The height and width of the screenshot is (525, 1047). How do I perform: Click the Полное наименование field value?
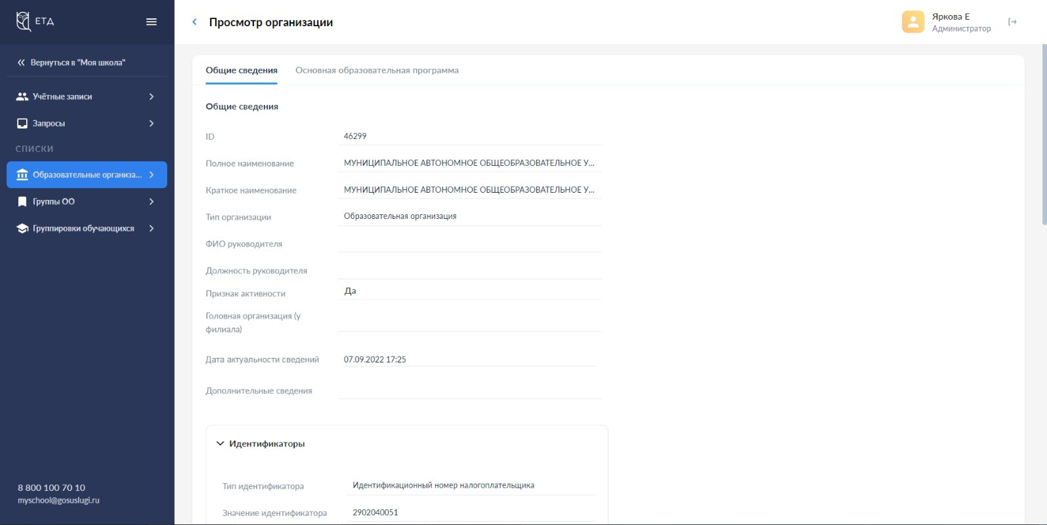[469, 163]
